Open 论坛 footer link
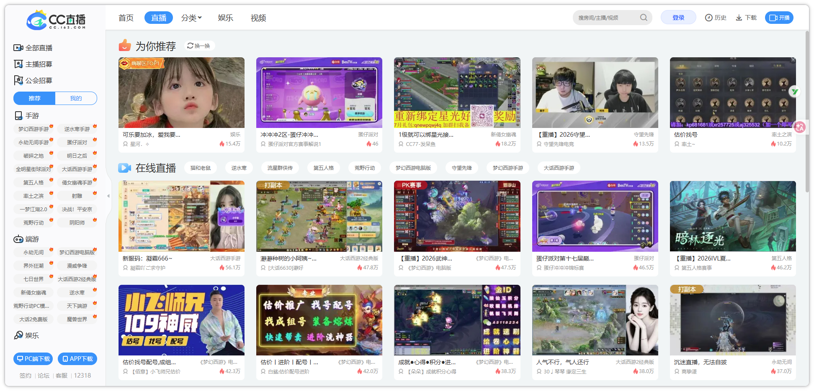The image size is (814, 391). point(44,376)
